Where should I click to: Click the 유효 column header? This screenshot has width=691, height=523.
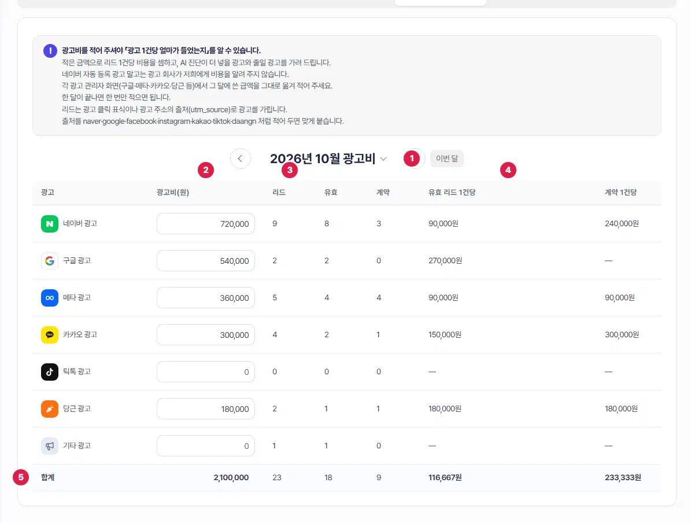[x=331, y=192]
